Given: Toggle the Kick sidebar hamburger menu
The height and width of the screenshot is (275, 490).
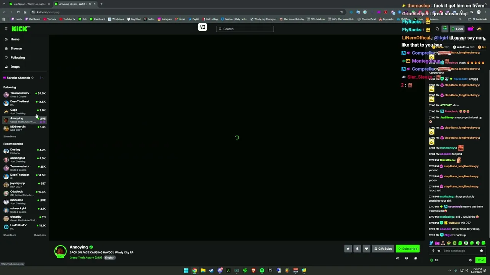Looking at the screenshot, I should pos(6,29).
